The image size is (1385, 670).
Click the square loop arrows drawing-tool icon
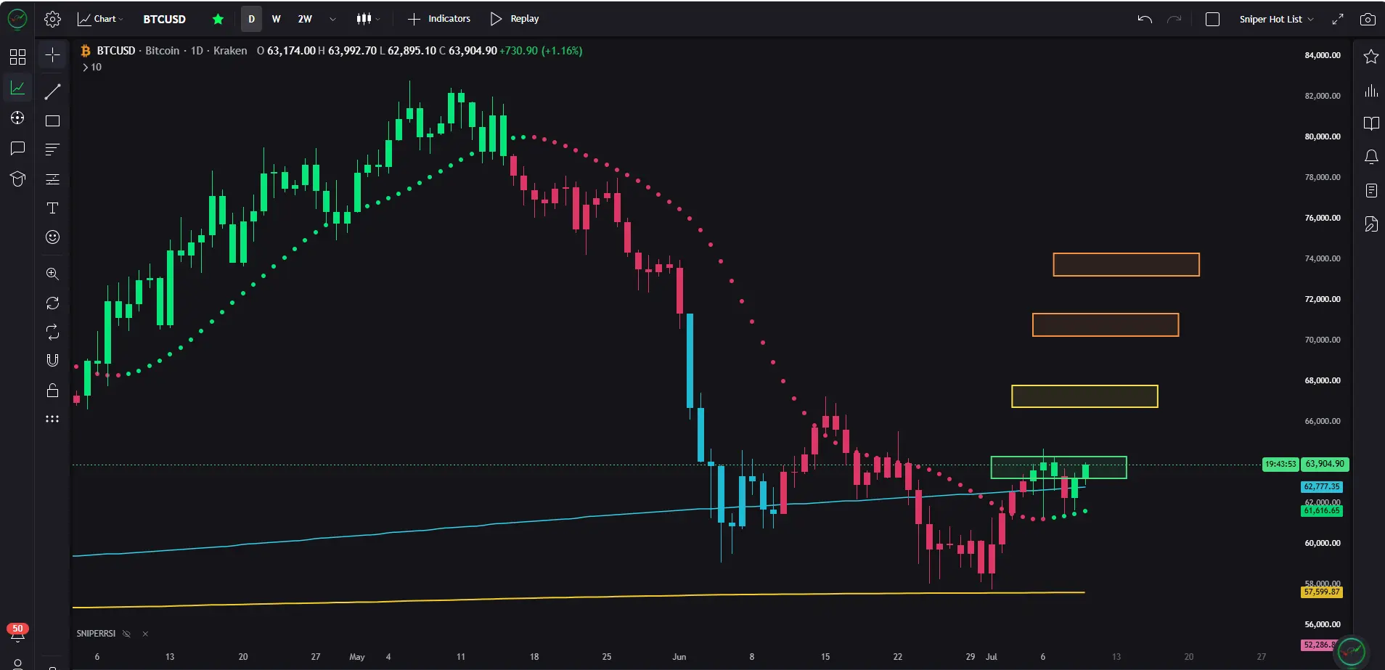click(52, 332)
